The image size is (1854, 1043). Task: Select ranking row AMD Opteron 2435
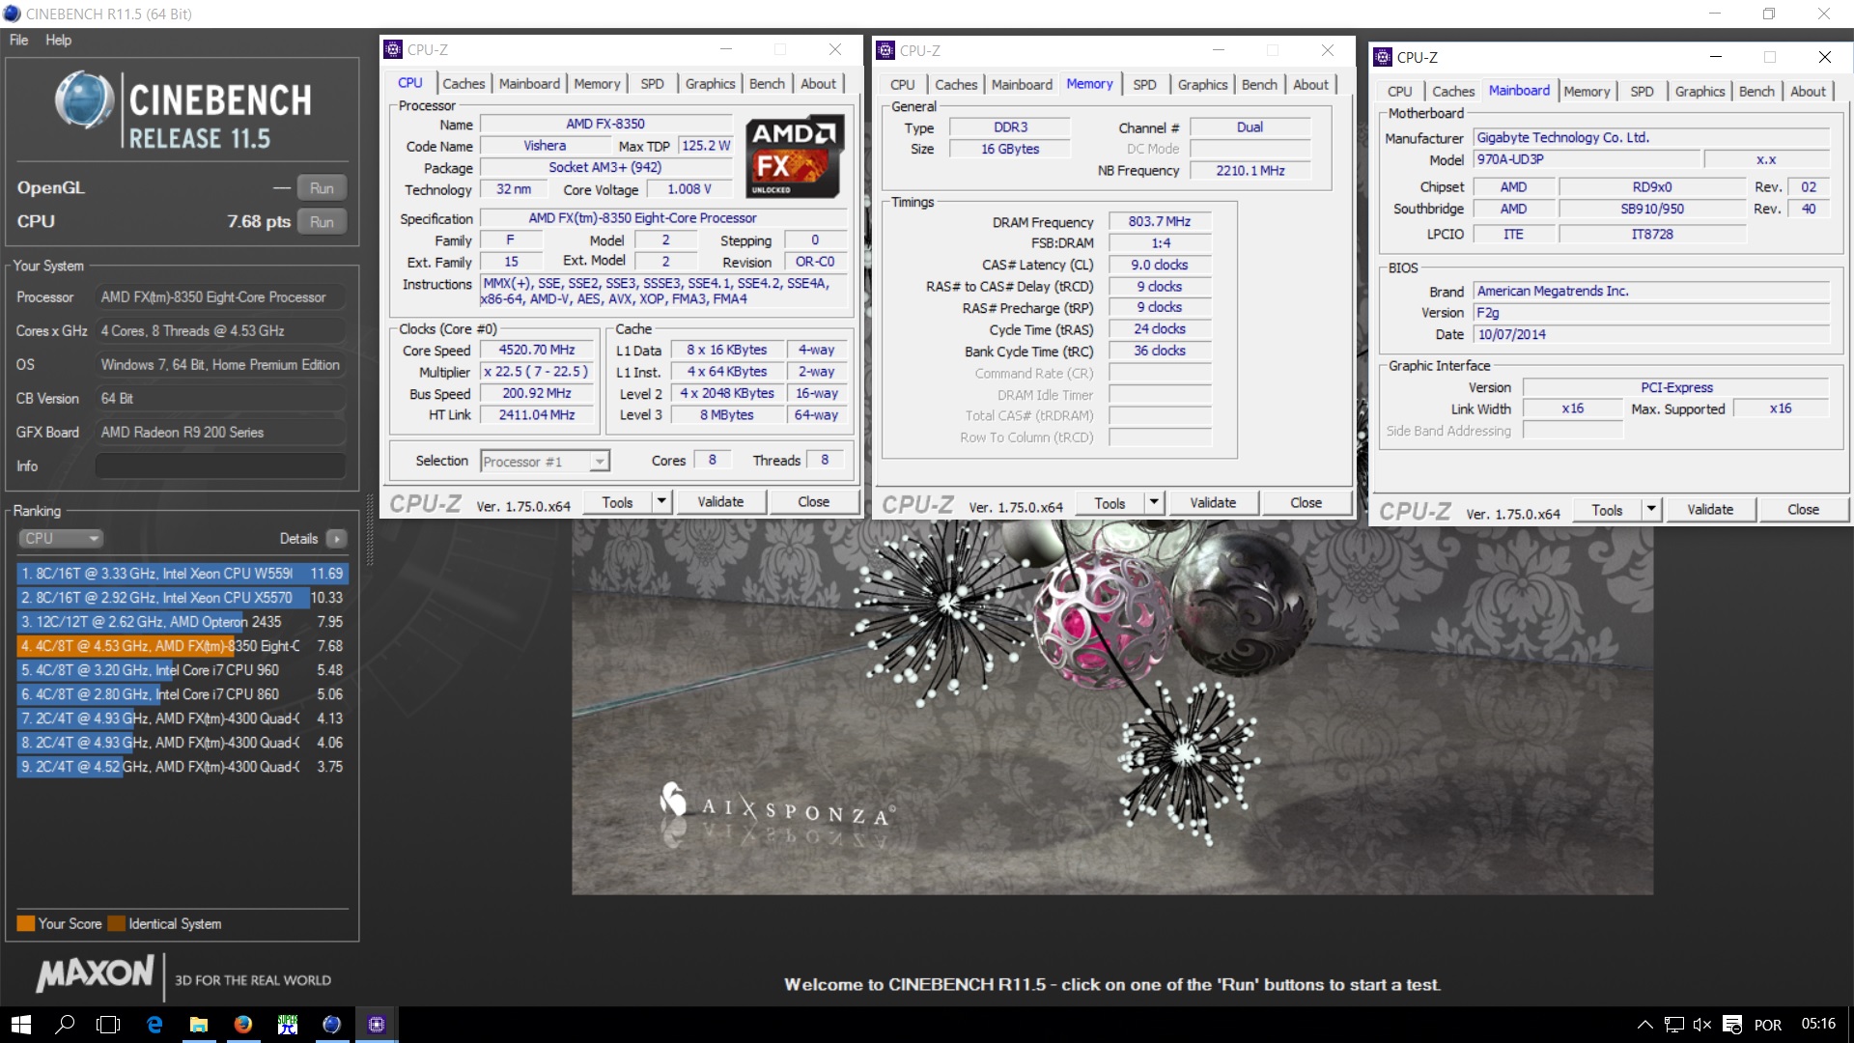point(182,622)
